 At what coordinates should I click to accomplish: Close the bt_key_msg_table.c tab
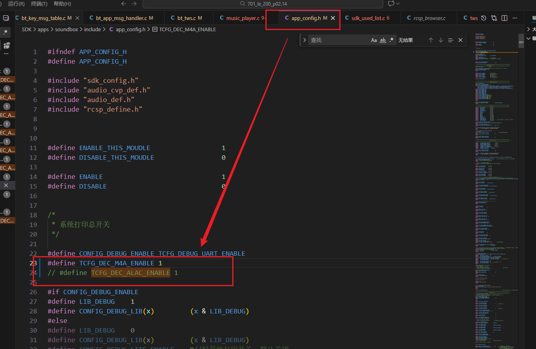click(x=77, y=18)
